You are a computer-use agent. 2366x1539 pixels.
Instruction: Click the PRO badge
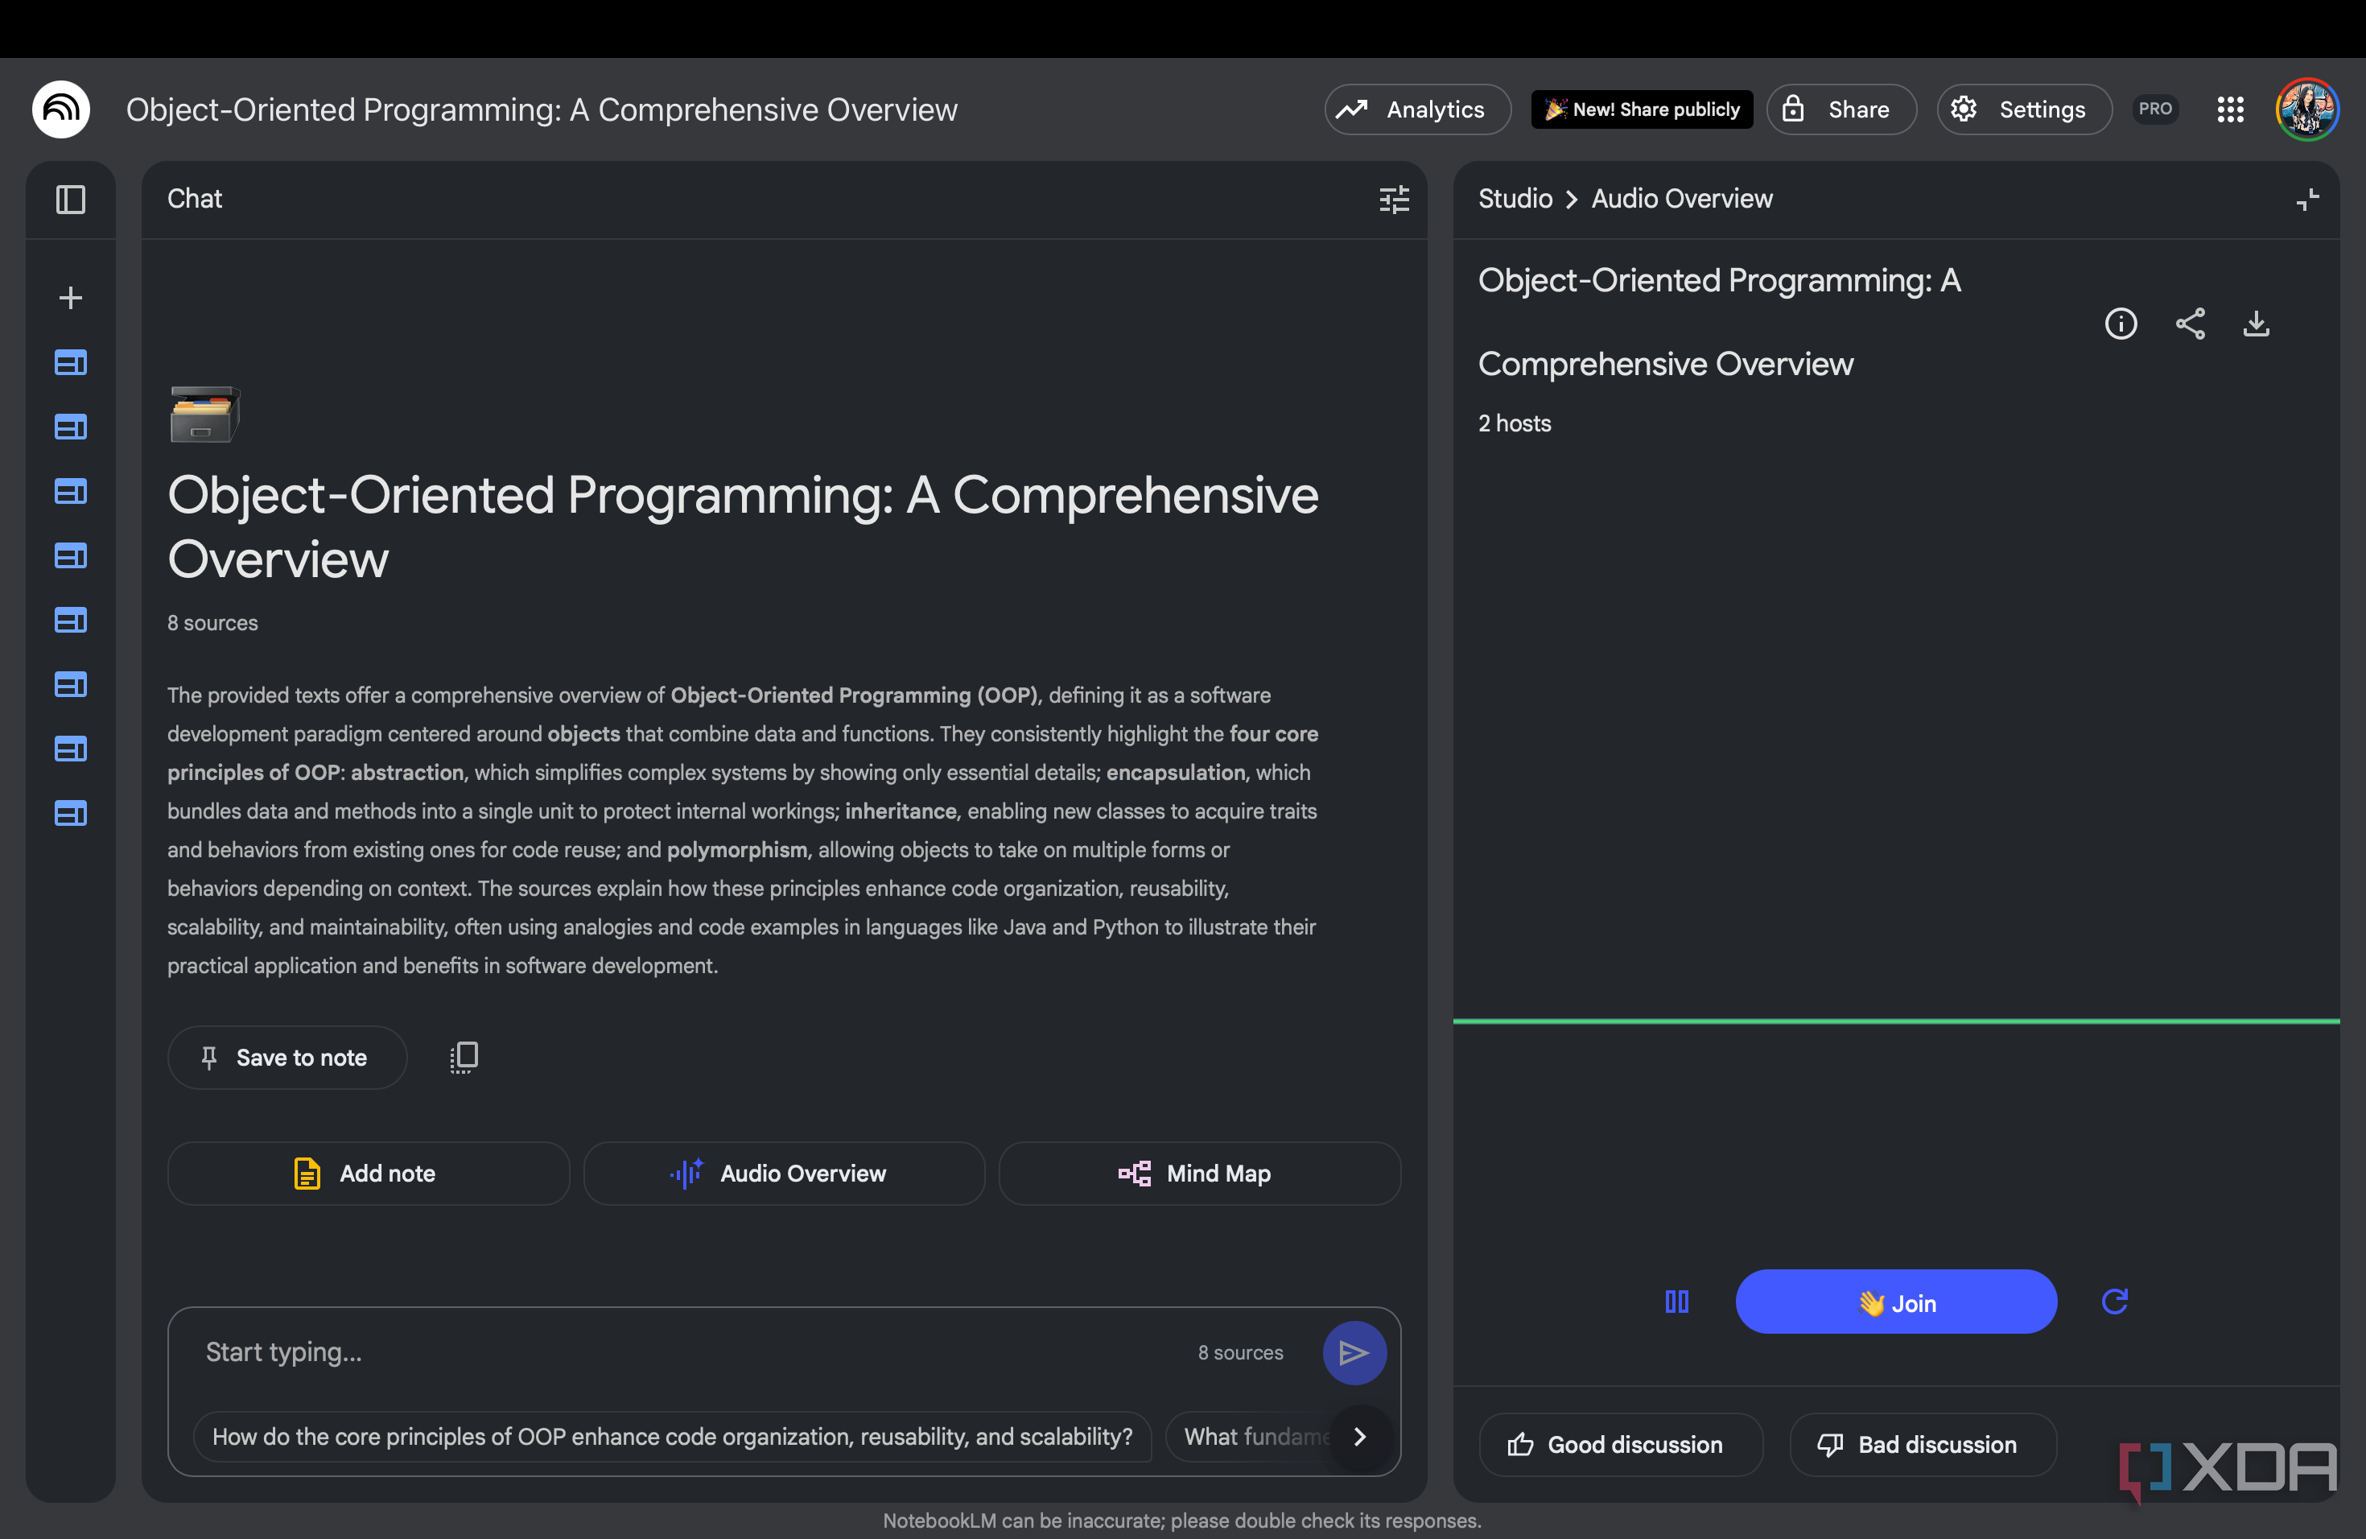(x=2155, y=109)
